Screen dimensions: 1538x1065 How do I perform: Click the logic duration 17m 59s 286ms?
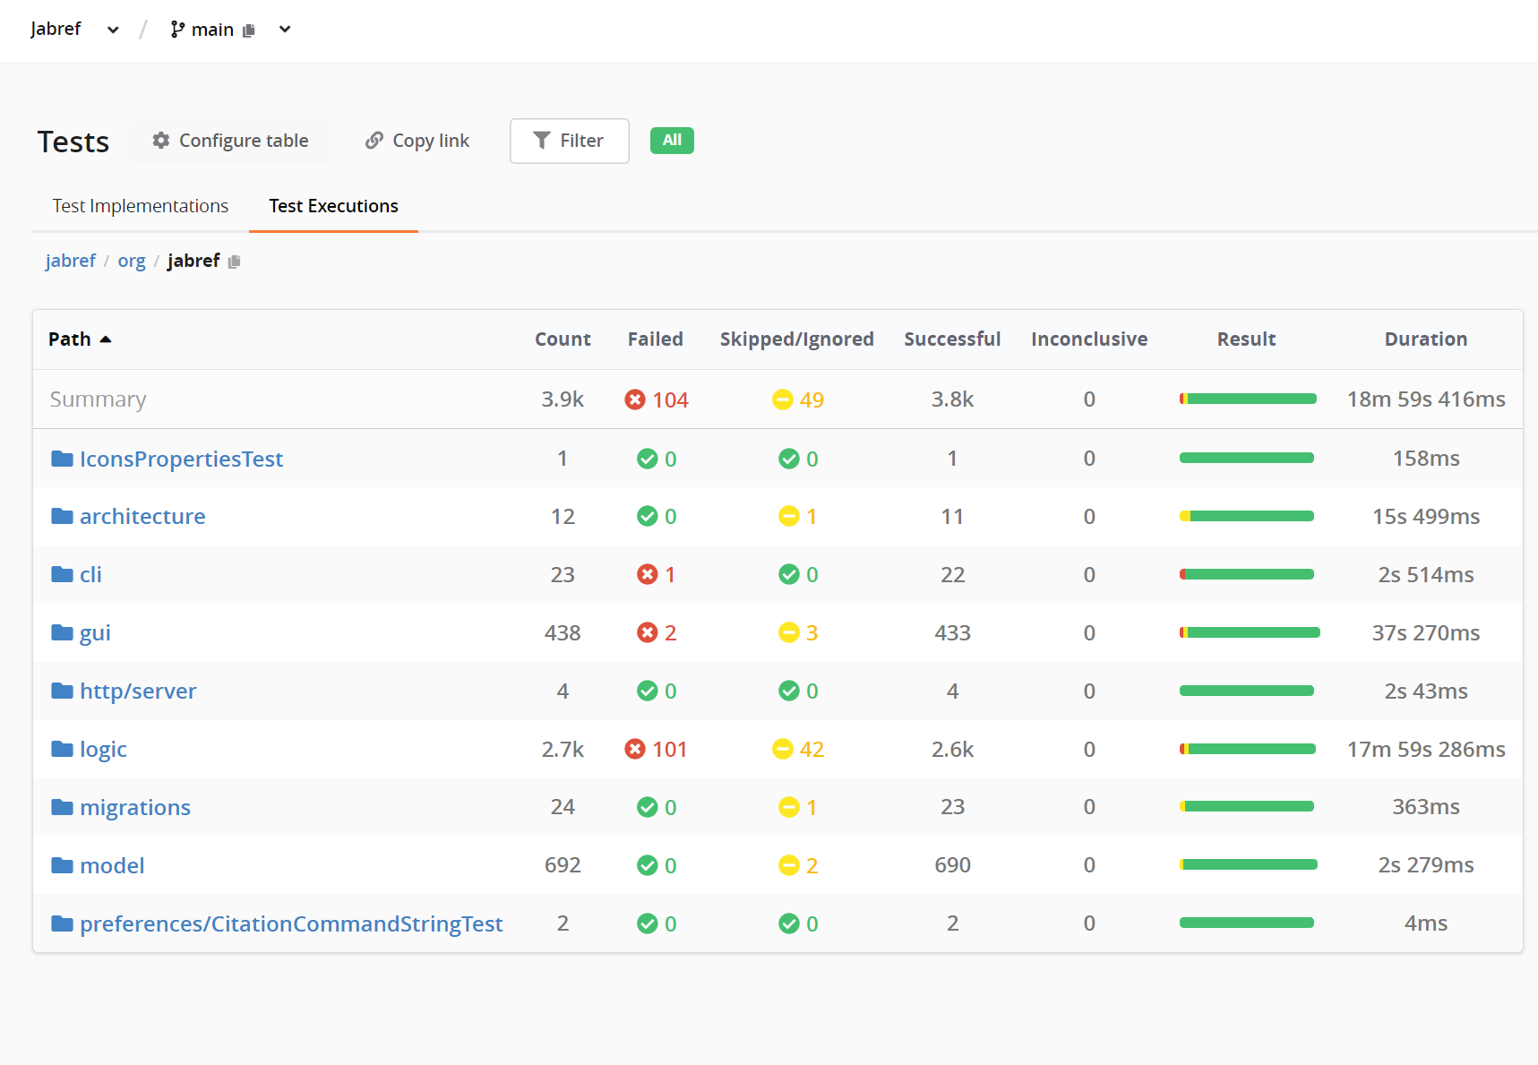pos(1426,750)
